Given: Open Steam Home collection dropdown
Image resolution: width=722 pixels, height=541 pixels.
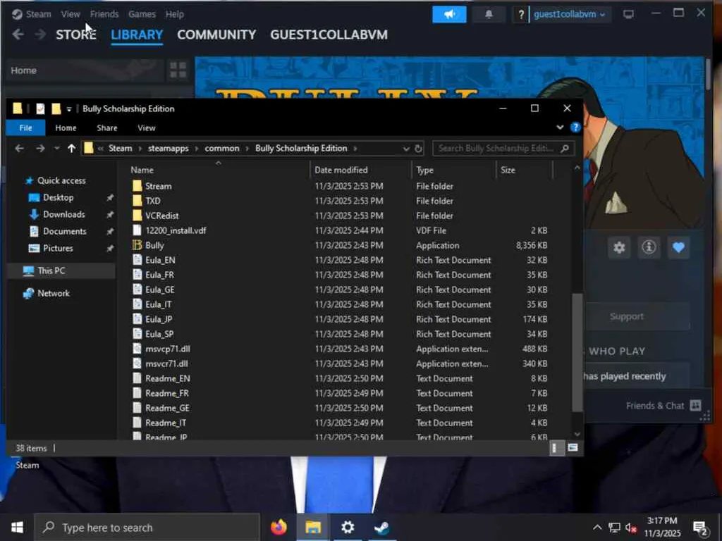Looking at the screenshot, I should pyautogui.click(x=85, y=70).
